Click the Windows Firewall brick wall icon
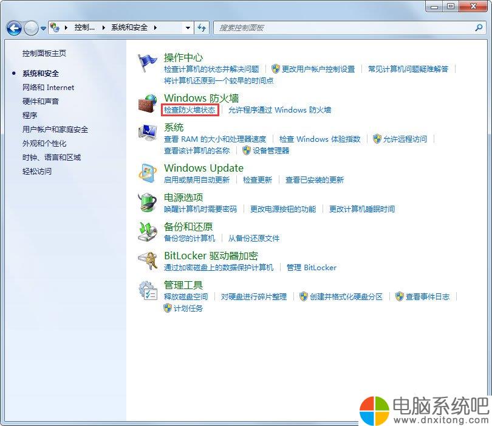Image resolution: width=492 pixels, height=426 pixels. [x=147, y=103]
